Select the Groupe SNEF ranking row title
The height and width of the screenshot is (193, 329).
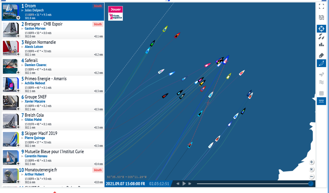click(36, 97)
